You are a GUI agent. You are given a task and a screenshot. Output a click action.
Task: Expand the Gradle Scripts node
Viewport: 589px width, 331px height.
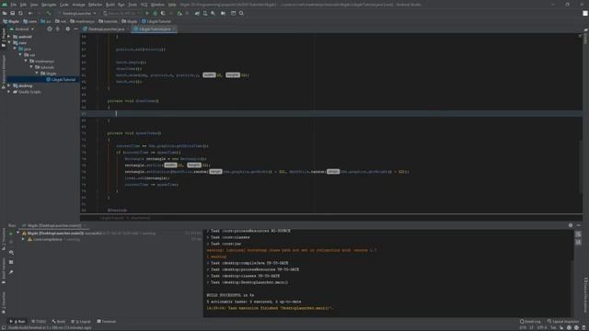tap(9, 92)
